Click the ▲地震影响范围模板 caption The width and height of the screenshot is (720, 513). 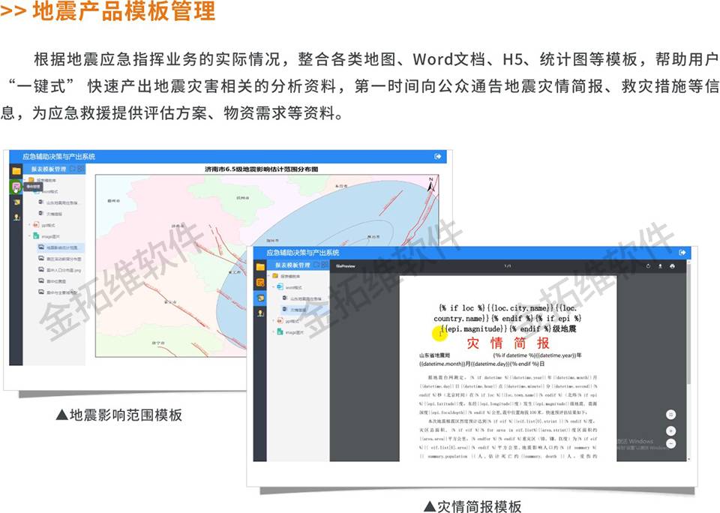click(118, 415)
